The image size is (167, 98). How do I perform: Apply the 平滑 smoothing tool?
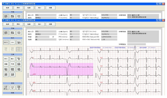point(12,64)
